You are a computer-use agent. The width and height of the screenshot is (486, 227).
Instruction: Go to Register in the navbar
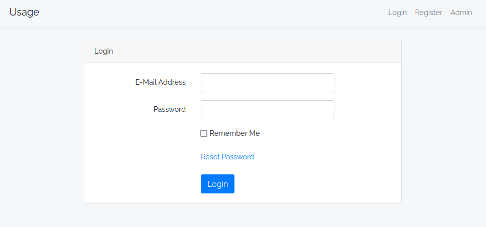pos(428,13)
